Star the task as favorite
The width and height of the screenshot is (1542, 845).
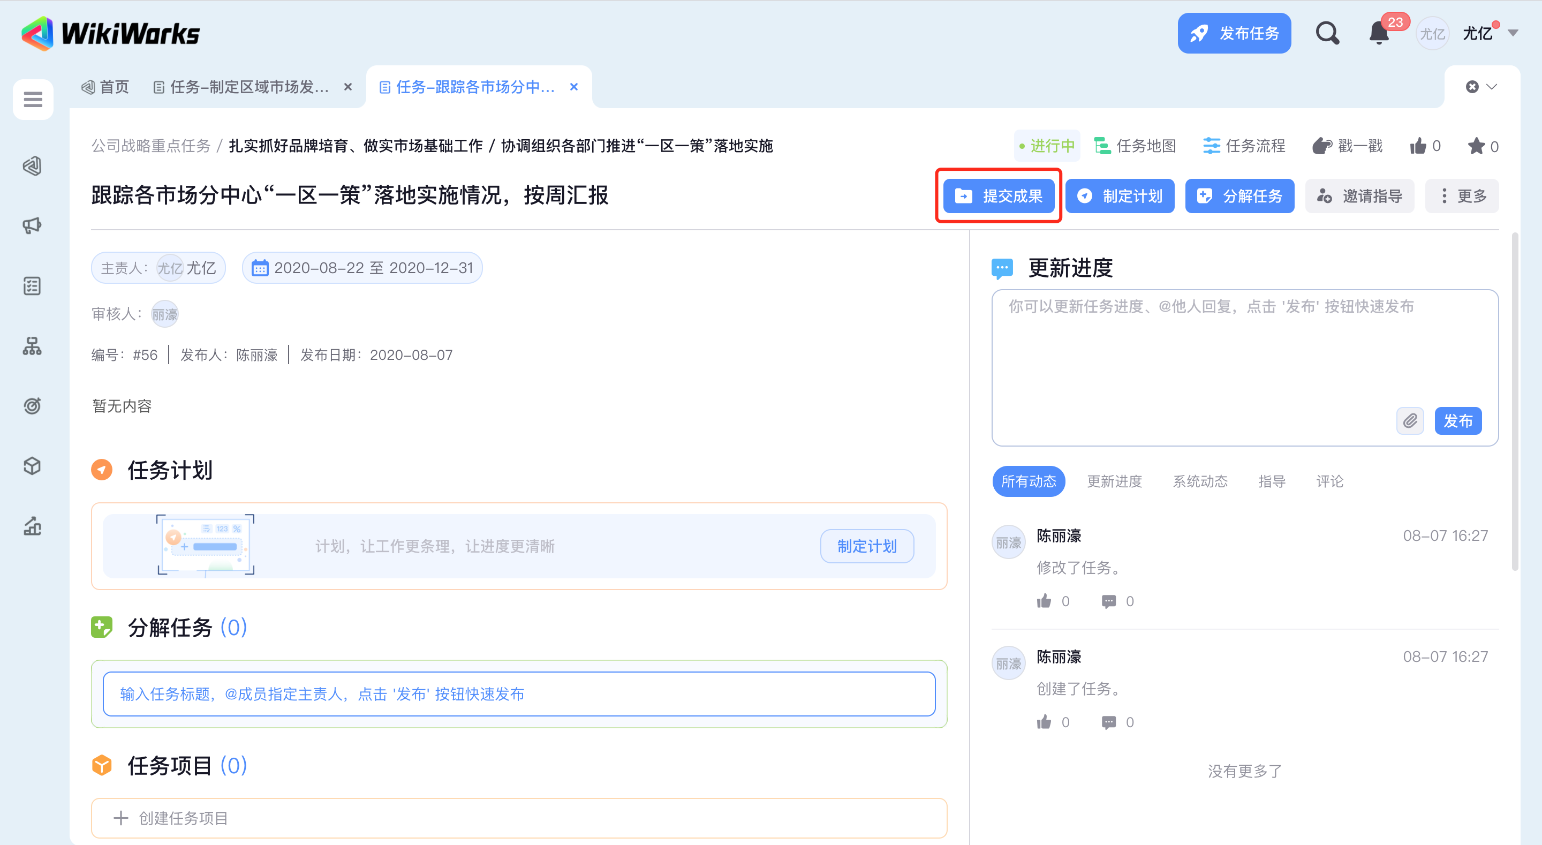tap(1476, 146)
